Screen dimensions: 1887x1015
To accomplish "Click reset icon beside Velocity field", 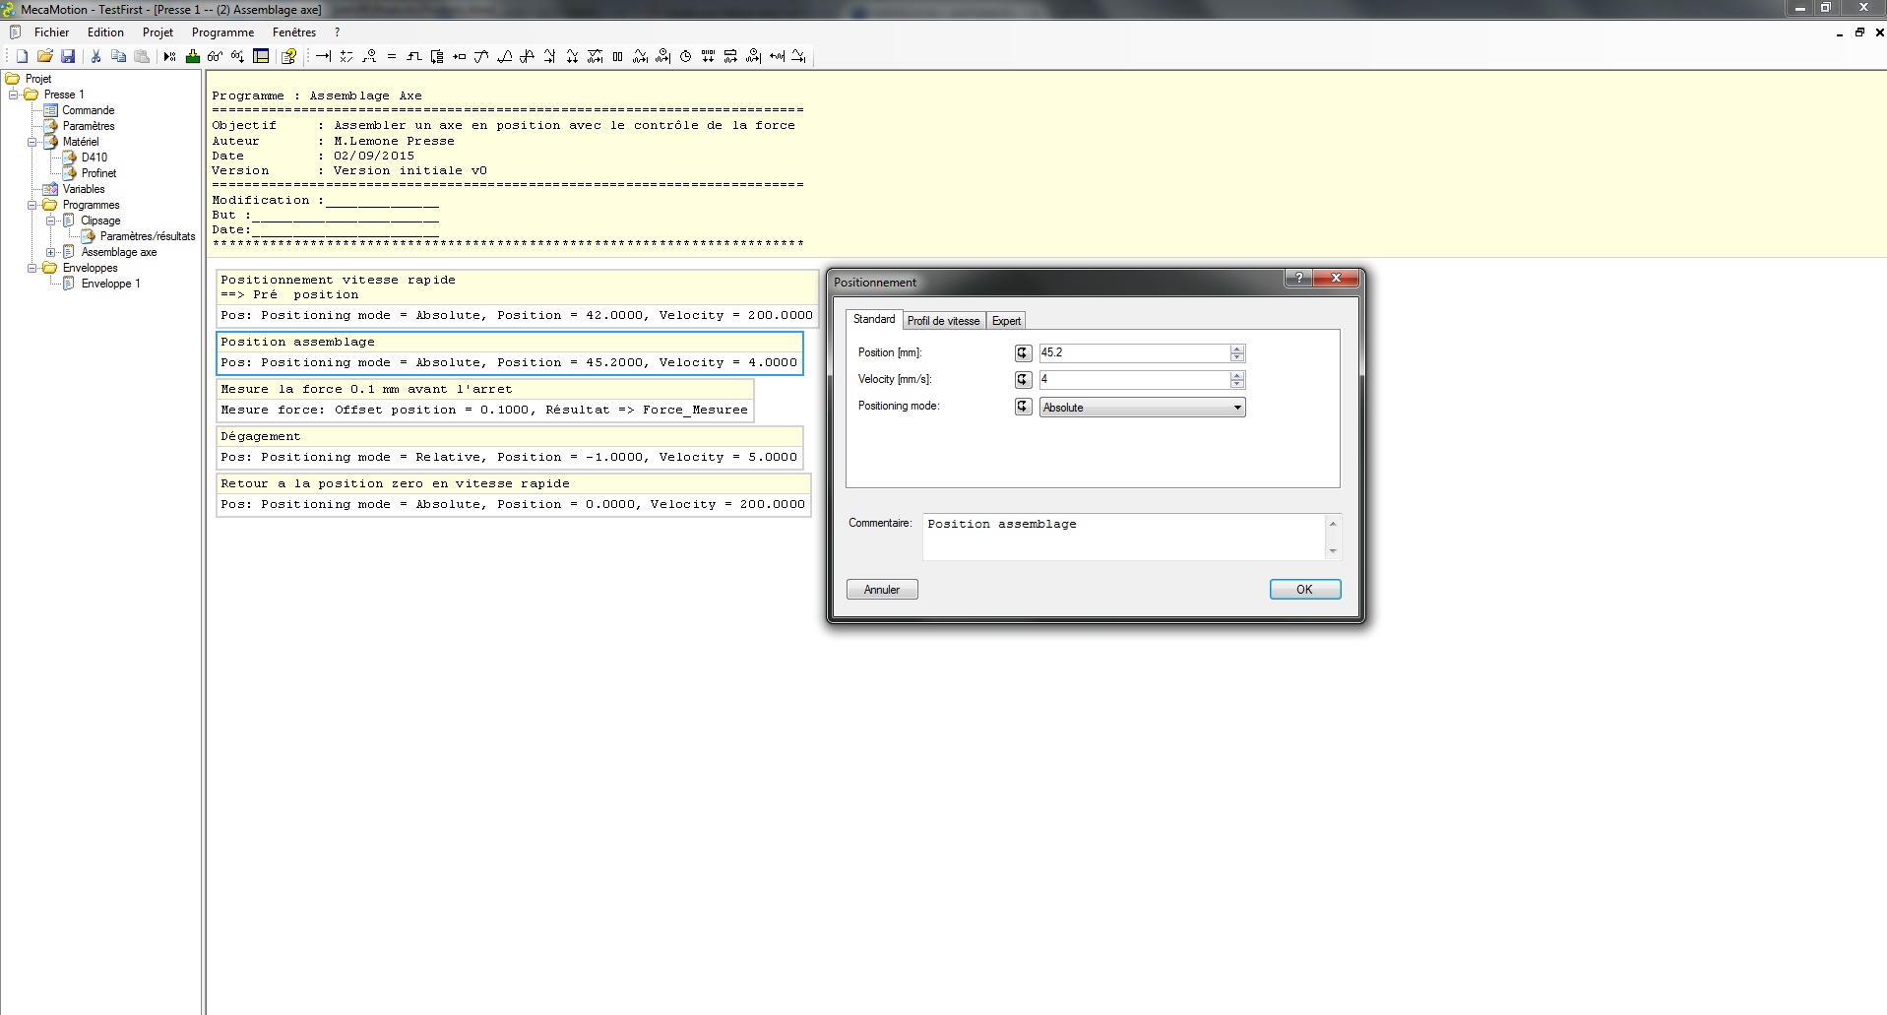I will 1024,379.
